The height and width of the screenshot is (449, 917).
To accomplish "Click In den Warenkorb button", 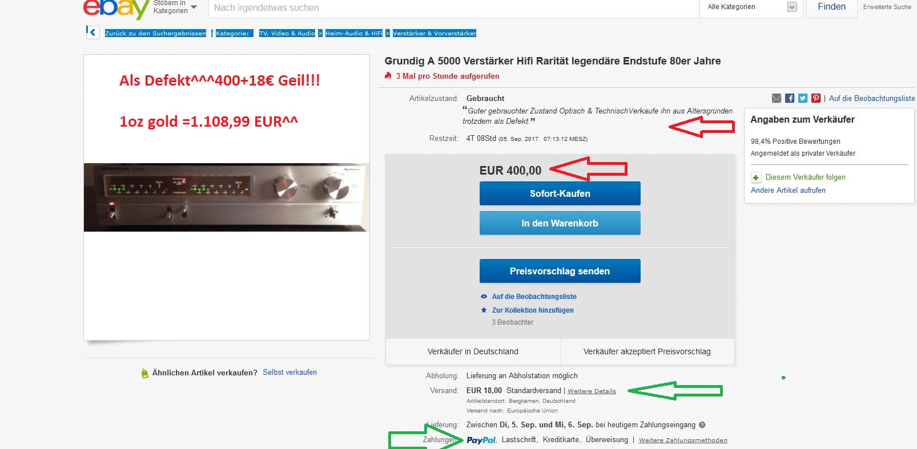I will (x=560, y=223).
